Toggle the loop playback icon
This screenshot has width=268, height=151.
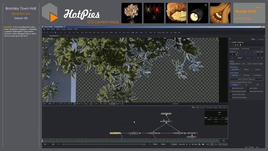click(x=199, y=144)
